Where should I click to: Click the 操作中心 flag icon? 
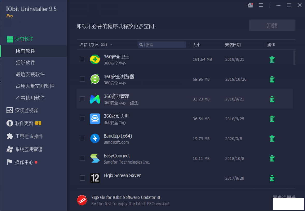(10, 162)
